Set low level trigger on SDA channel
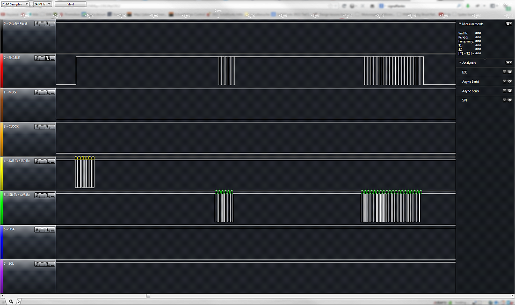Screen dimensions: 515x305 52,230
